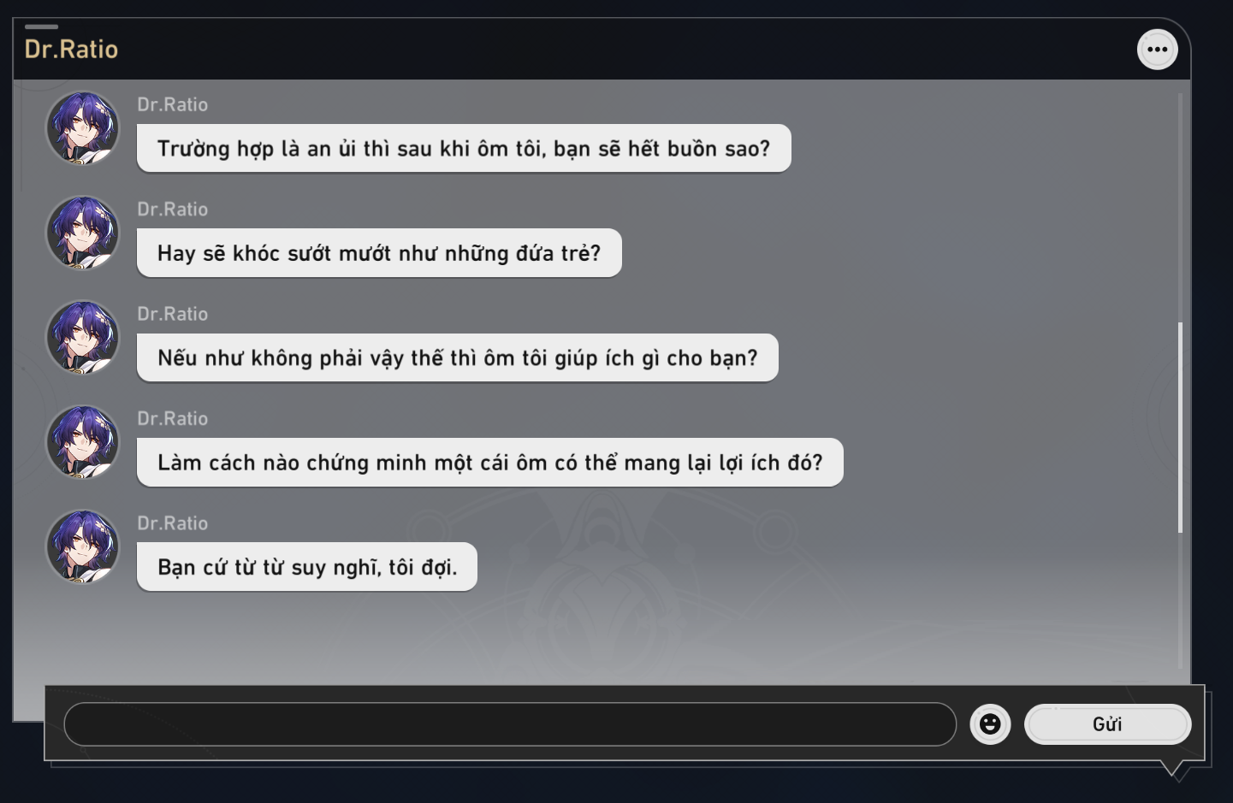Select the 'Hay sẽ khóc sướt mướt' message bubble
1233x803 pixels.
[x=379, y=253]
